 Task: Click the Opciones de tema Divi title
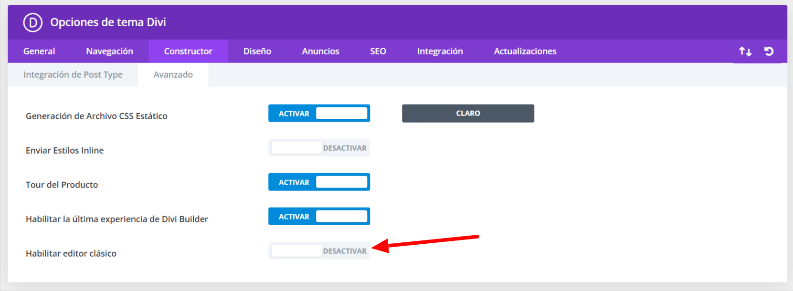click(108, 22)
